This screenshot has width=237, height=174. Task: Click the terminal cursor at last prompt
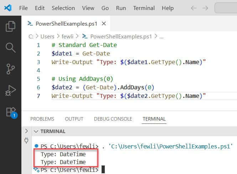(x=103, y=169)
